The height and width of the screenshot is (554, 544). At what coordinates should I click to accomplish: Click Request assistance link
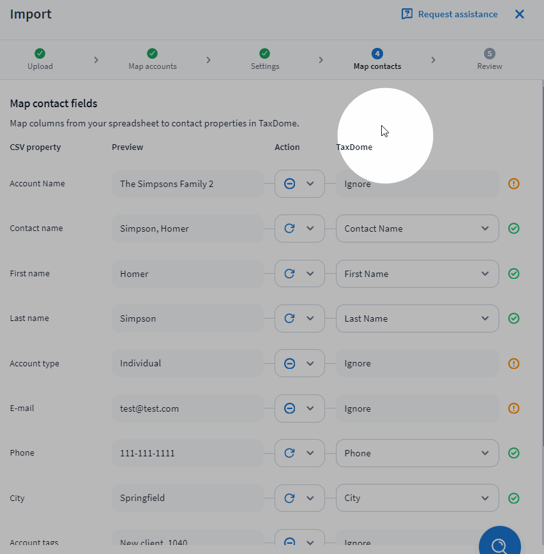click(x=449, y=14)
